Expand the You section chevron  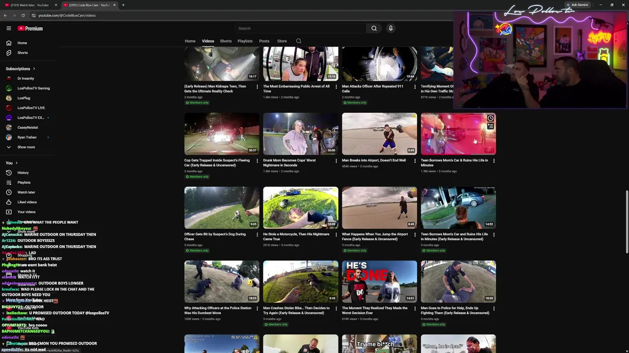point(17,163)
